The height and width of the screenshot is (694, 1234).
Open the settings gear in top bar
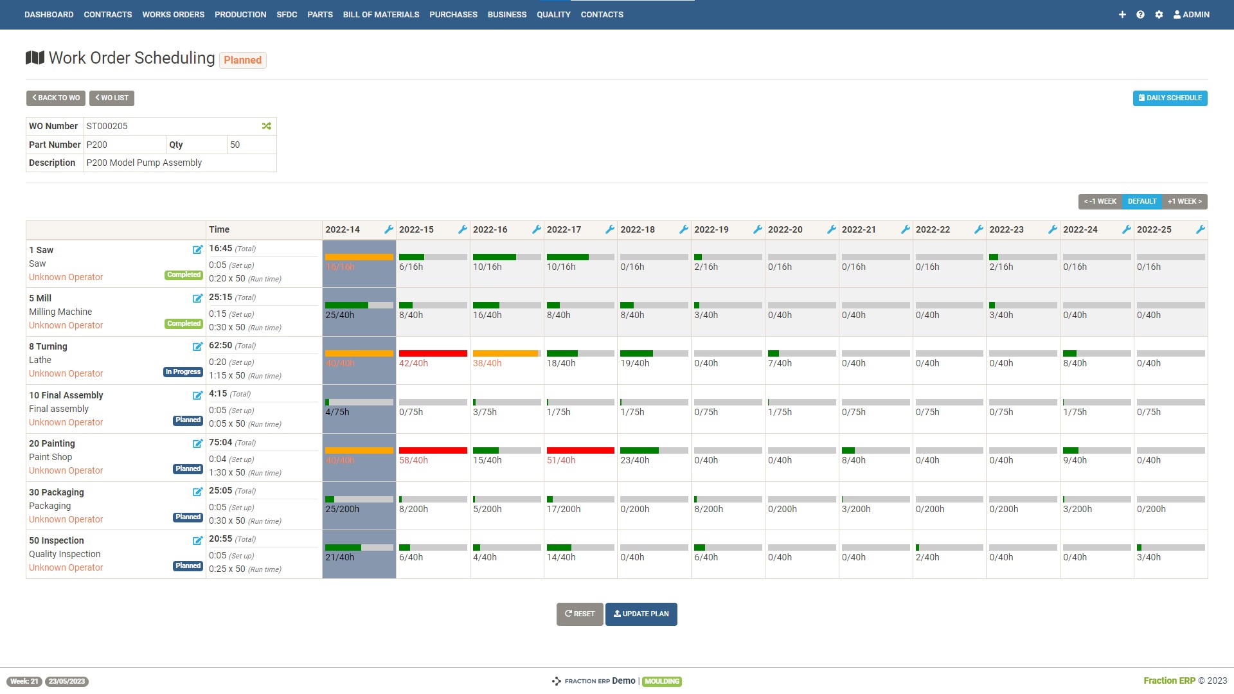tap(1159, 14)
